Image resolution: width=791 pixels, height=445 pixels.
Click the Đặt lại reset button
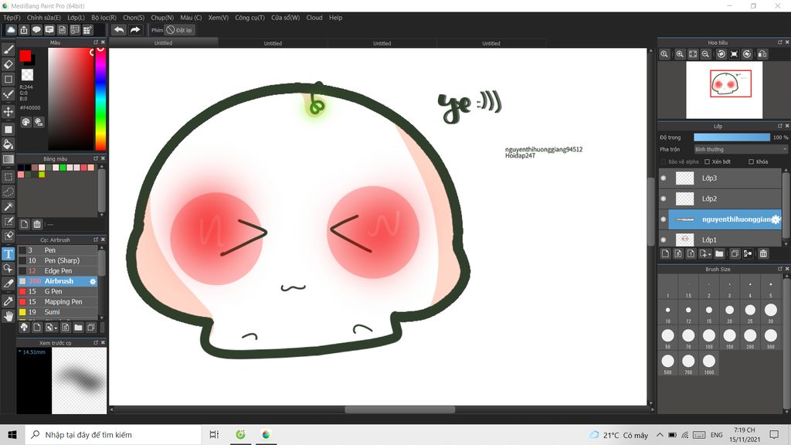click(180, 30)
